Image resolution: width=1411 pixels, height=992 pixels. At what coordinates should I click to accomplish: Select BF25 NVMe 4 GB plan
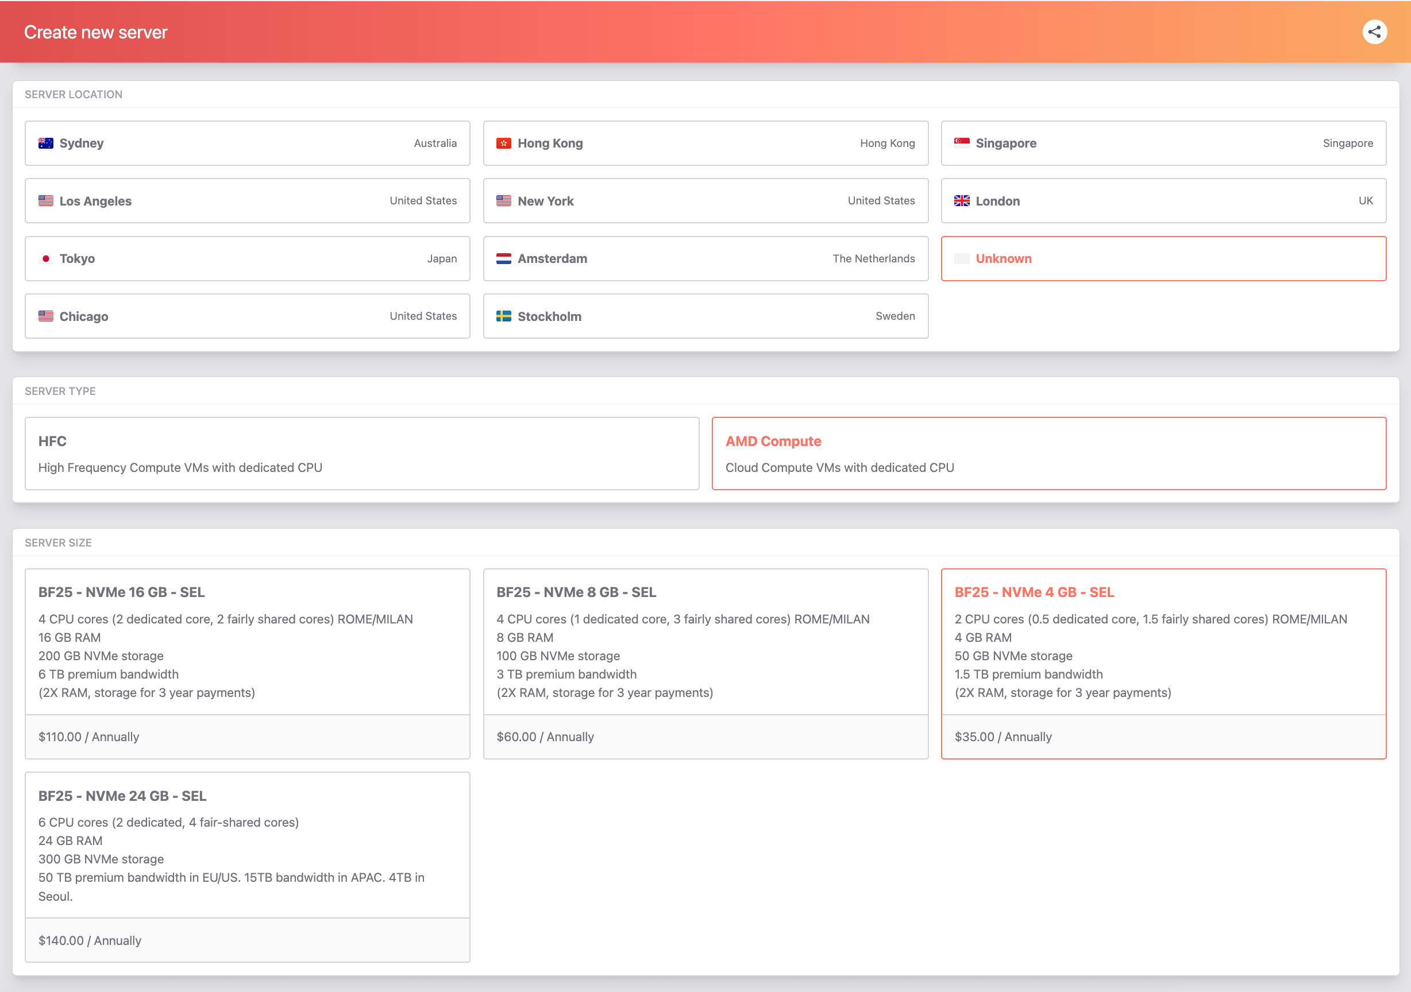pyautogui.click(x=1163, y=664)
